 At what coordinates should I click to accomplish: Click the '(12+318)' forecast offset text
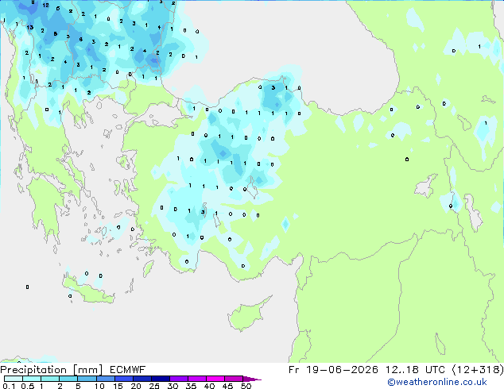478,370
